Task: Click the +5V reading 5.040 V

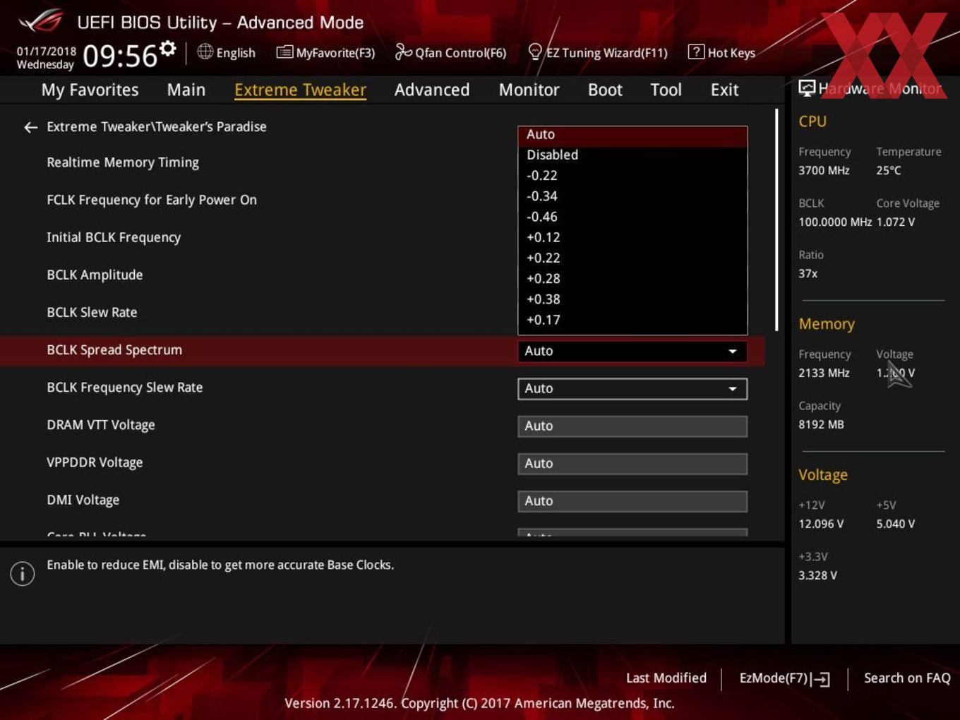Action: pos(896,524)
